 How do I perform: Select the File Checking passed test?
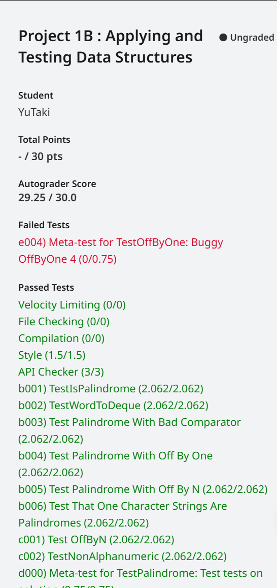pyautogui.click(x=63, y=321)
